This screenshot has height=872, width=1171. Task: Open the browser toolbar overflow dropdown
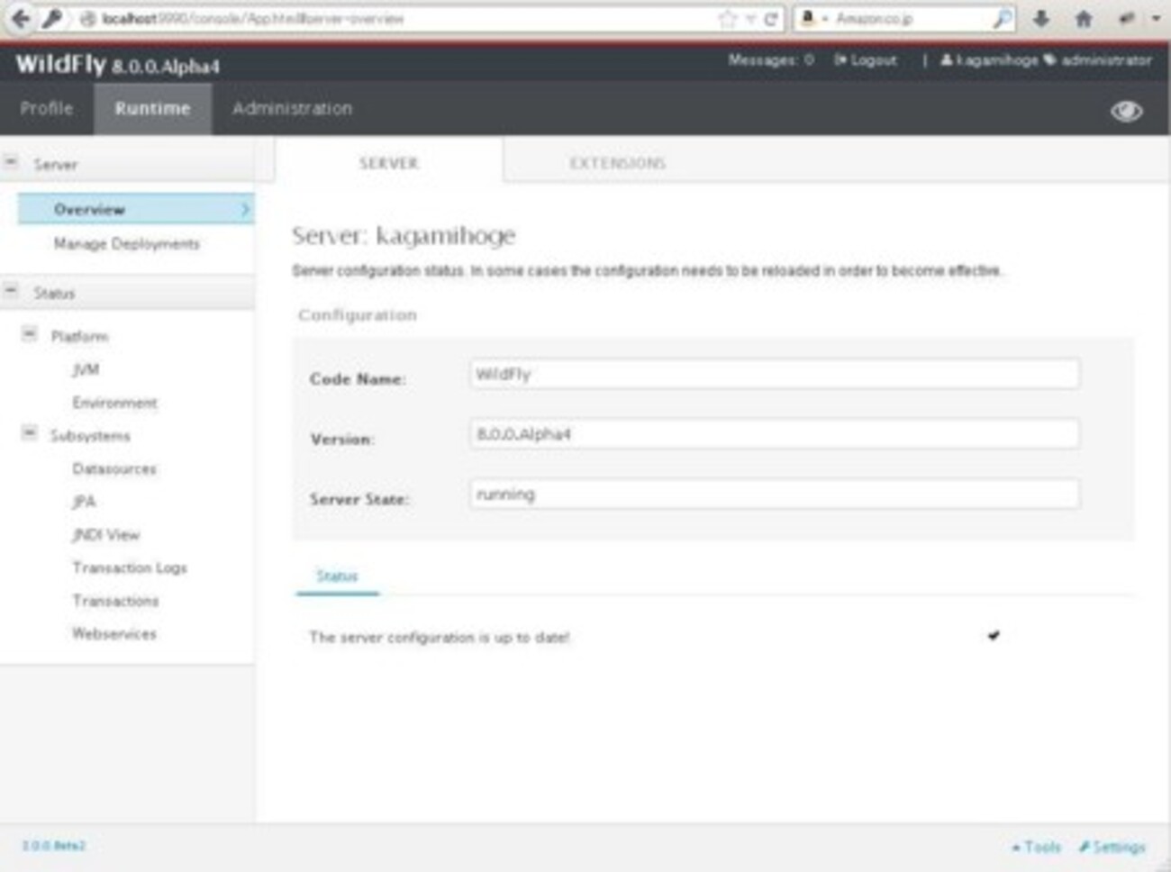click(1156, 18)
